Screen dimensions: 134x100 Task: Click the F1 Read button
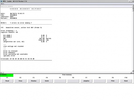click(7, 81)
